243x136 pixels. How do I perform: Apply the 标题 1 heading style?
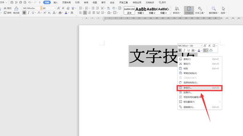[x=141, y=10]
